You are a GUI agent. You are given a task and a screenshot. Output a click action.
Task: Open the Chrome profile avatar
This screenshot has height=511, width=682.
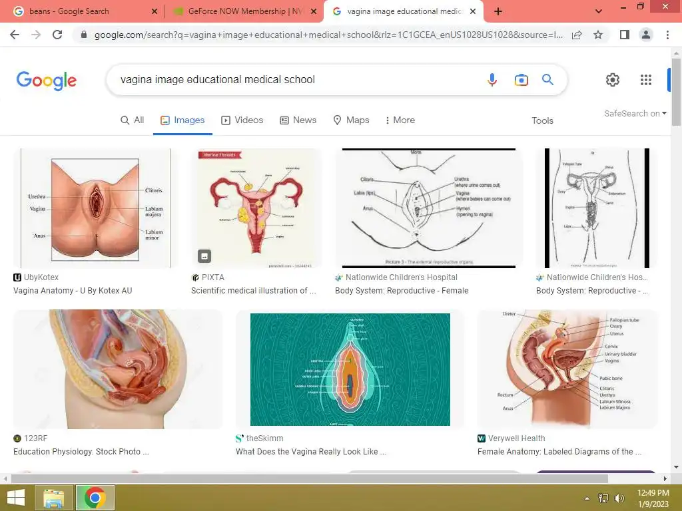(646, 35)
